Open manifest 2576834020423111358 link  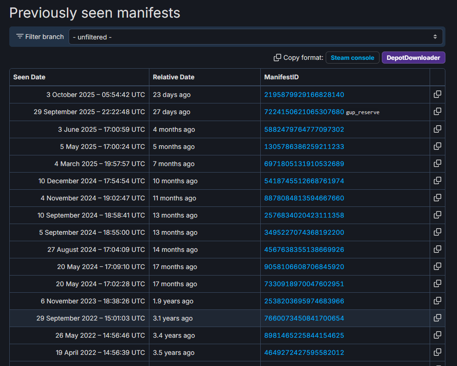[304, 215]
